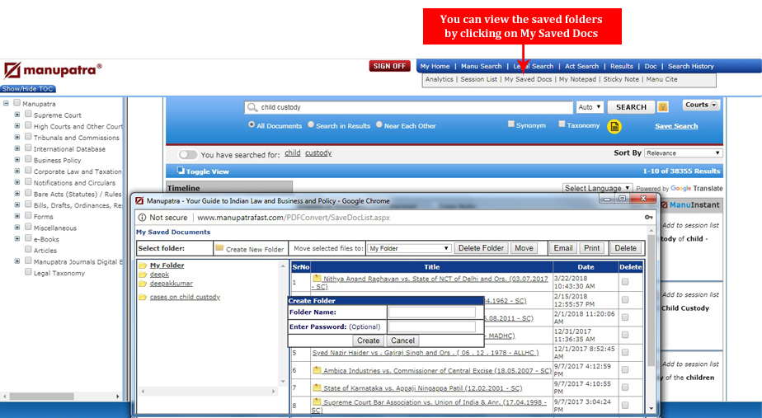This screenshot has width=762, height=418.
Task: Enable the Synonym checkbox
Action: (x=511, y=124)
